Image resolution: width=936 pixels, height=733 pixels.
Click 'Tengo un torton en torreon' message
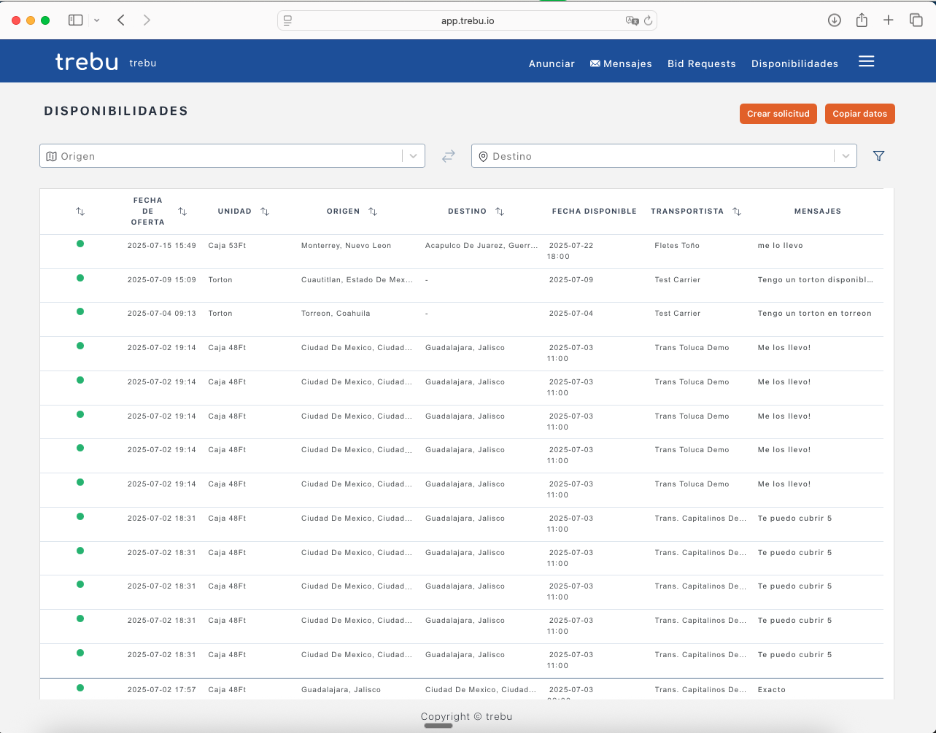point(814,314)
